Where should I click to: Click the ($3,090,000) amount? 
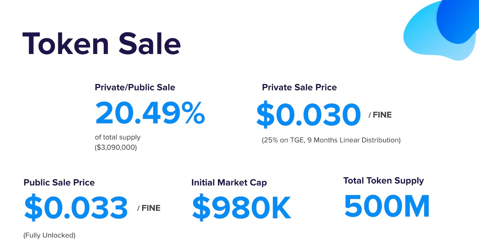116,148
